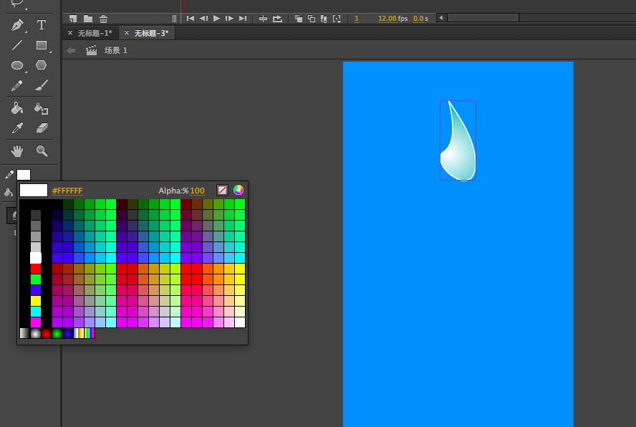This screenshot has width=636, height=427.
Task: Activate the Paint Bucket tool
Action: (x=17, y=108)
